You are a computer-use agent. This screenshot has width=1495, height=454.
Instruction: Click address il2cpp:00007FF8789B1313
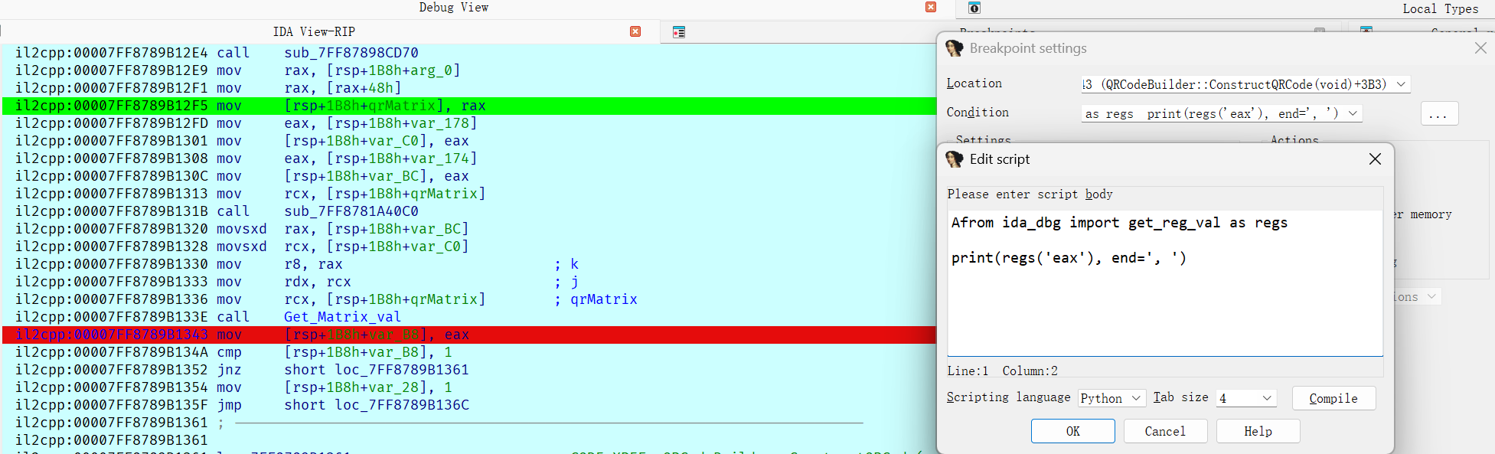coord(112,194)
